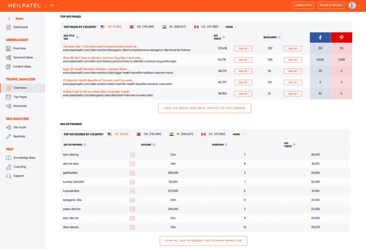Click info icon next to Backlinks header
Image resolution: width=366 pixels, height=249 pixels.
tap(279, 37)
